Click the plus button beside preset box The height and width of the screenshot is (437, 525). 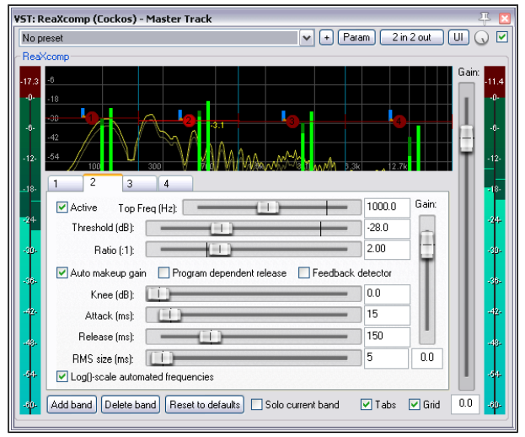click(326, 37)
